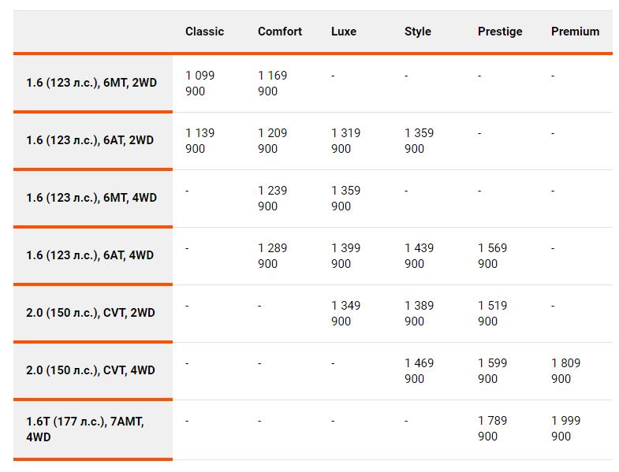Click the Style price 1 469 900
Viewport: 619px width, 472px height.
419,371
